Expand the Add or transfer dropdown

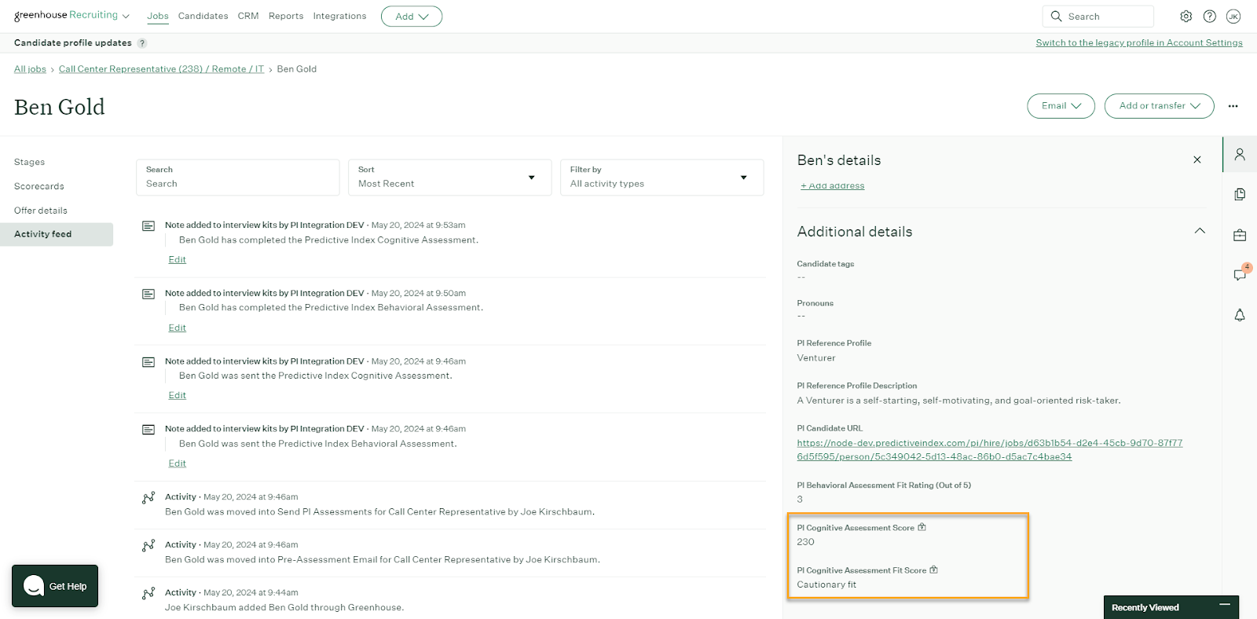pos(1159,106)
